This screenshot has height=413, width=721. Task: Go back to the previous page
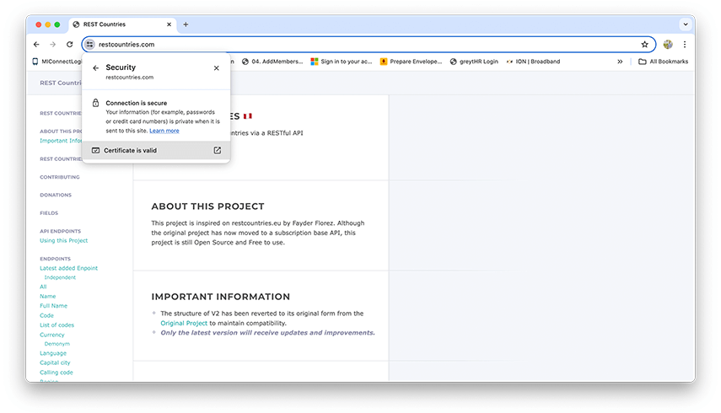[36, 45]
